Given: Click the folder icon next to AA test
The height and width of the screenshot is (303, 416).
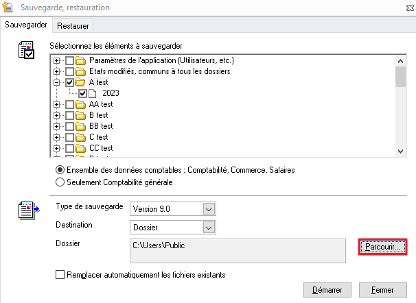Looking at the screenshot, I should tap(81, 104).
